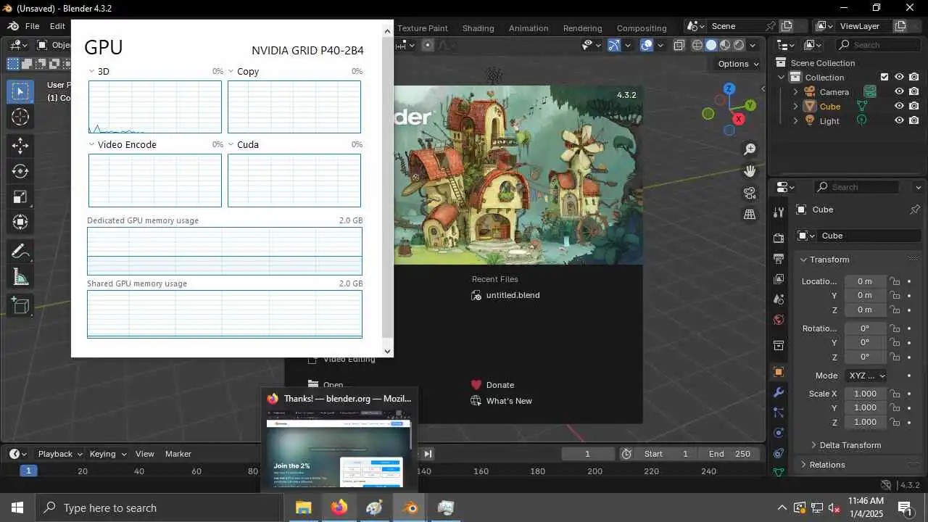928x522 pixels.
Task: Open the Collection properties tab
Action: (779, 345)
